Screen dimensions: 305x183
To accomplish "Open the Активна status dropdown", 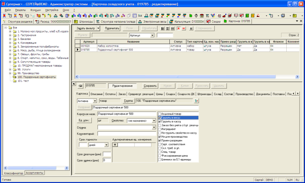I will tap(95, 101).
